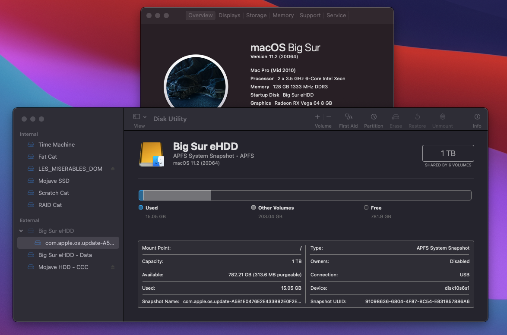The image size is (507, 335).
Task: Remove volume with the minus icon
Action: coord(329,116)
